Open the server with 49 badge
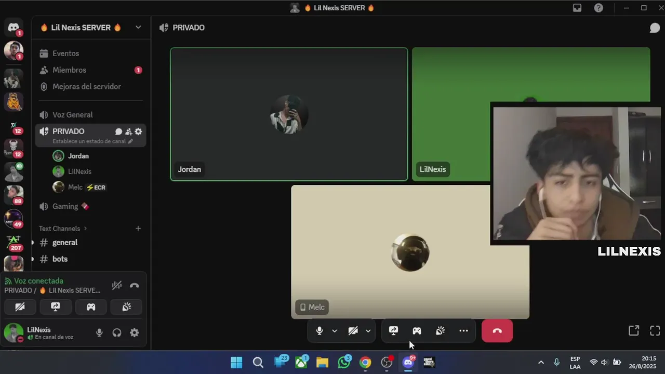The width and height of the screenshot is (665, 374). tap(14, 218)
